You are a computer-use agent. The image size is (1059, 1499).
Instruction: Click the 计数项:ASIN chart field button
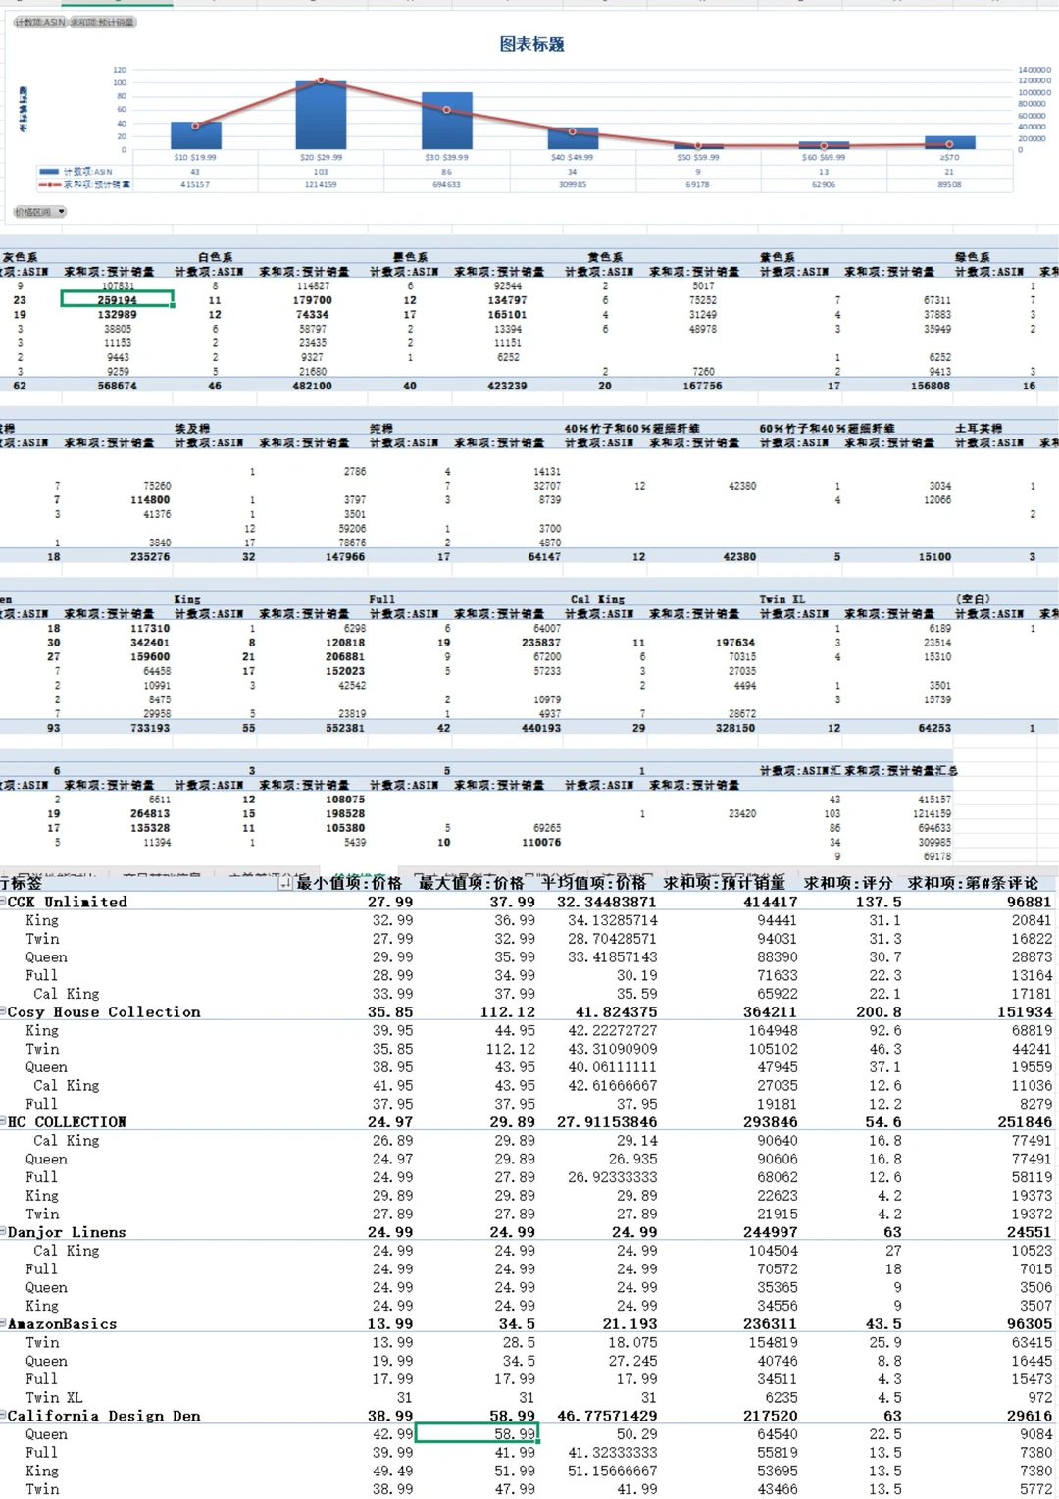coord(39,22)
